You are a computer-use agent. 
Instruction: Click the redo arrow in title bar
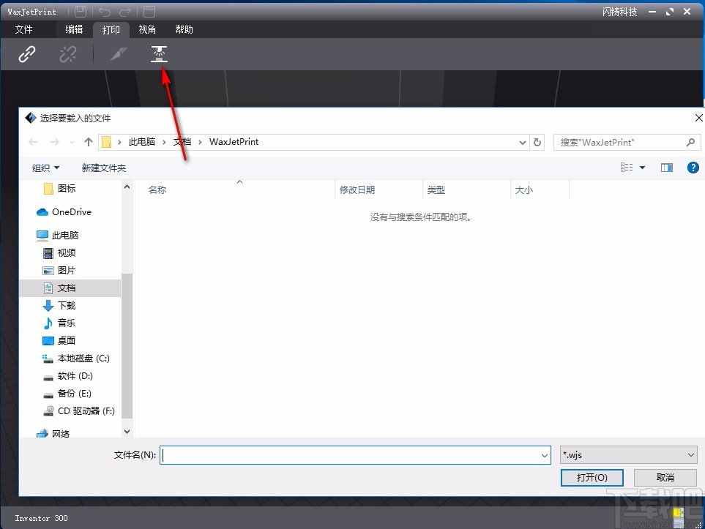pos(125,12)
